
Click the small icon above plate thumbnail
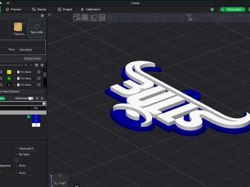(x=24, y=23)
